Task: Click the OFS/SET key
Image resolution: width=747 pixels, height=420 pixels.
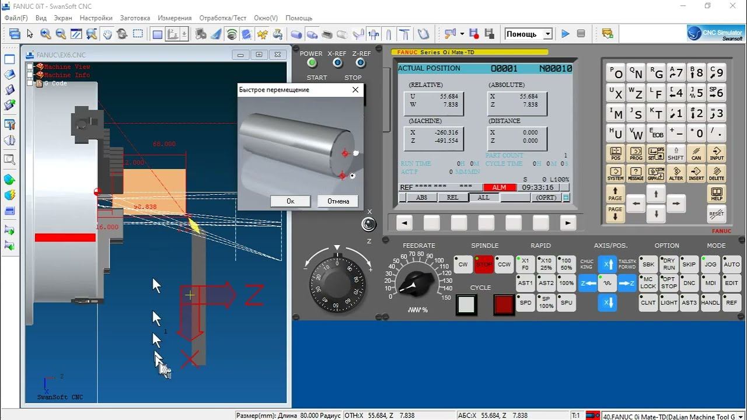Action: [x=656, y=153]
